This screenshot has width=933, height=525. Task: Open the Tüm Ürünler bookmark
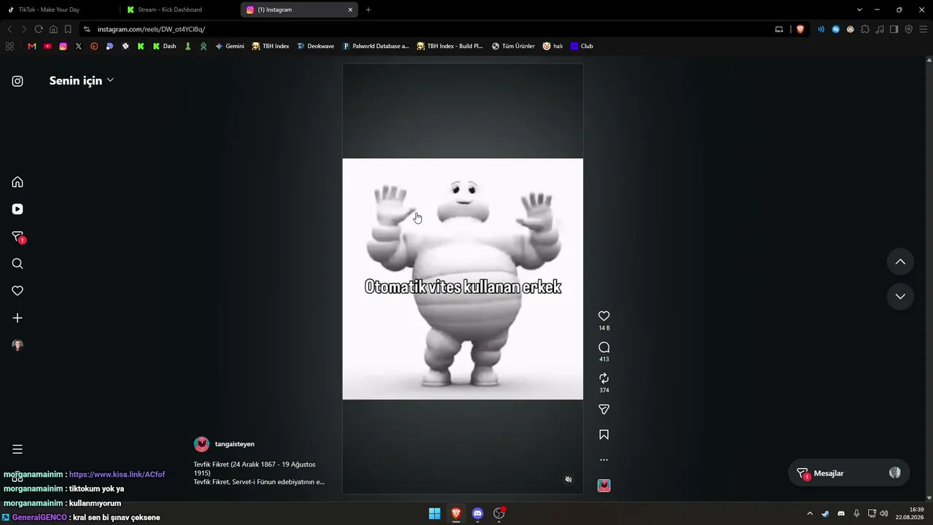click(513, 46)
